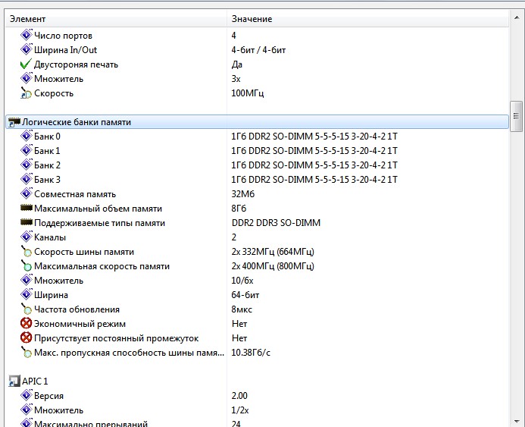Click the vertical scrollbar thumb
Image resolution: width=525 pixels, height=427 pixels.
(x=517, y=116)
